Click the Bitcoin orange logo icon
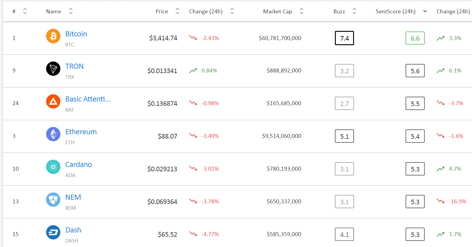This screenshot has height=247, width=472. (x=53, y=36)
